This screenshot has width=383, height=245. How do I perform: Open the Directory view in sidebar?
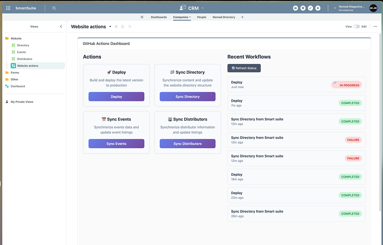(23, 45)
